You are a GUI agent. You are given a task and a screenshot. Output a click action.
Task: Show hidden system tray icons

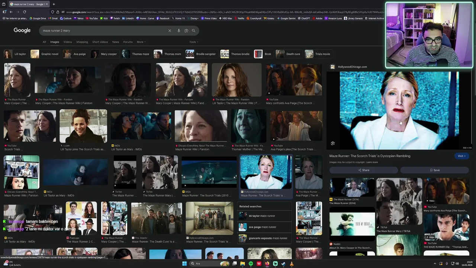(435, 264)
